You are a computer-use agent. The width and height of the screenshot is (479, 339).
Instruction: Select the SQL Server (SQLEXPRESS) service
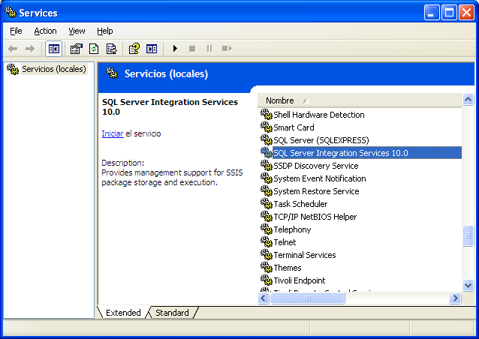(x=321, y=140)
